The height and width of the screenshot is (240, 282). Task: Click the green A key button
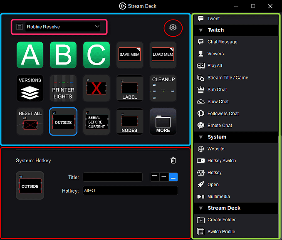tap(30, 55)
